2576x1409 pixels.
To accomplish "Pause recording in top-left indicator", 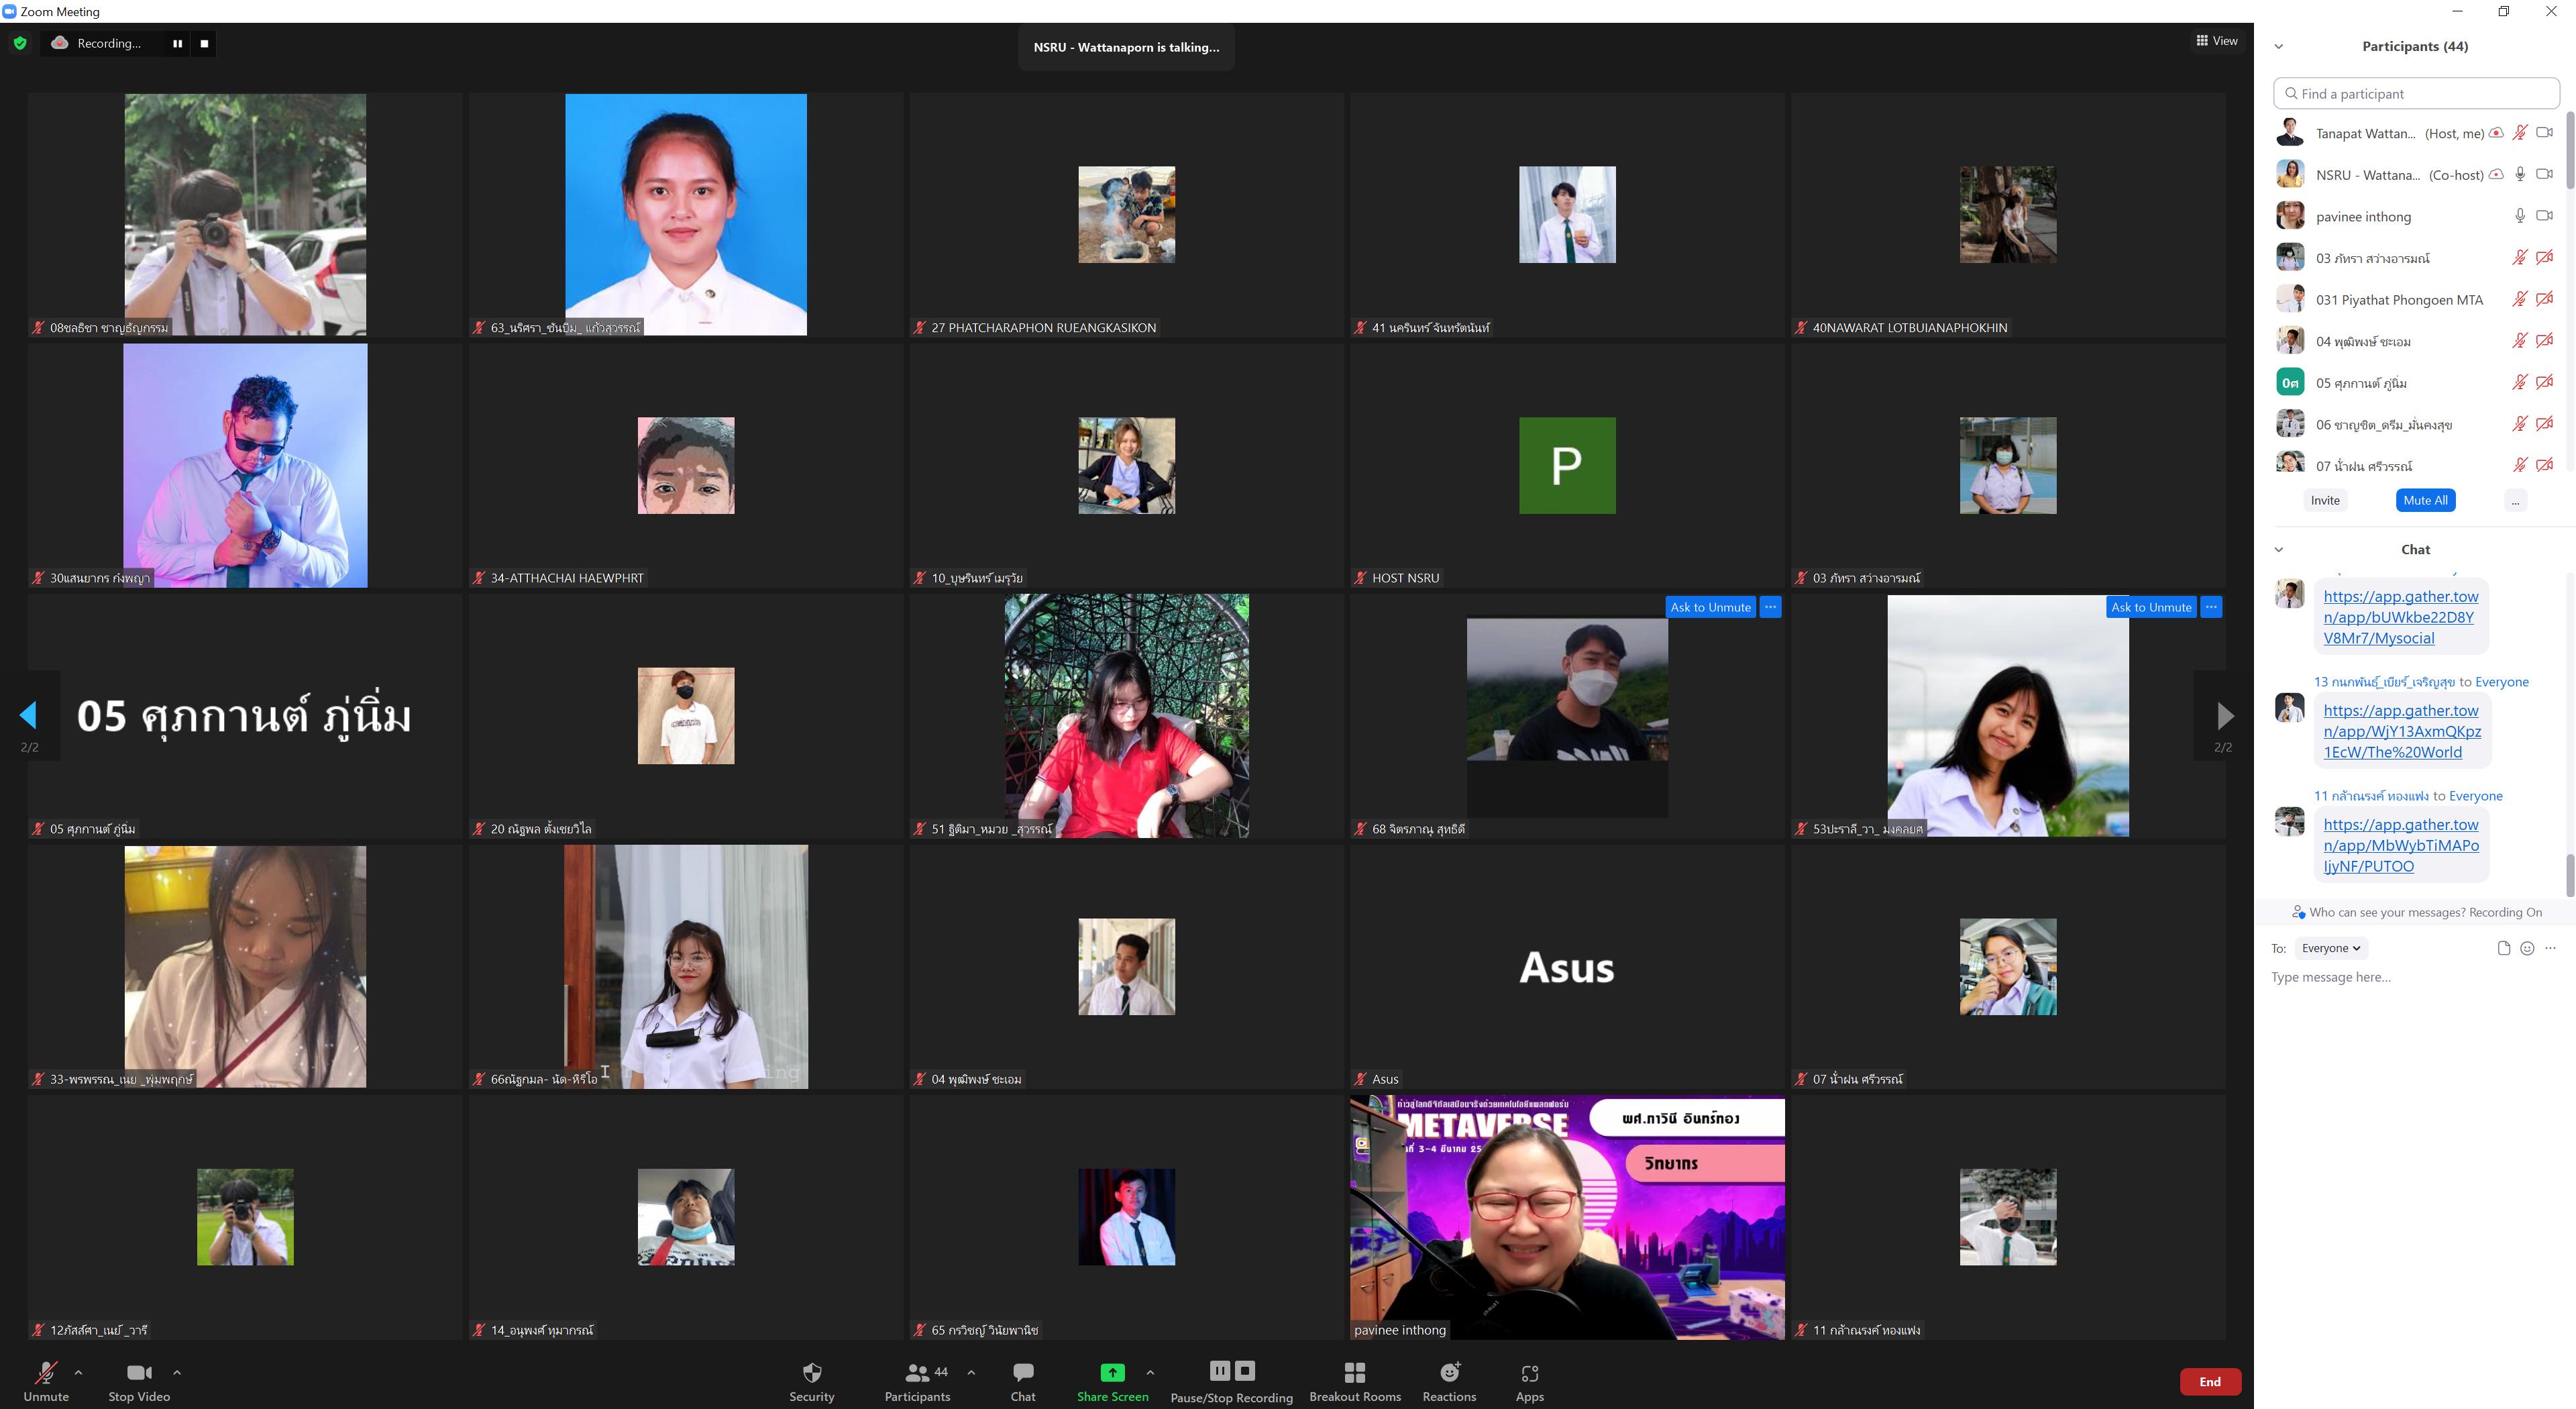I will pyautogui.click(x=178, y=43).
